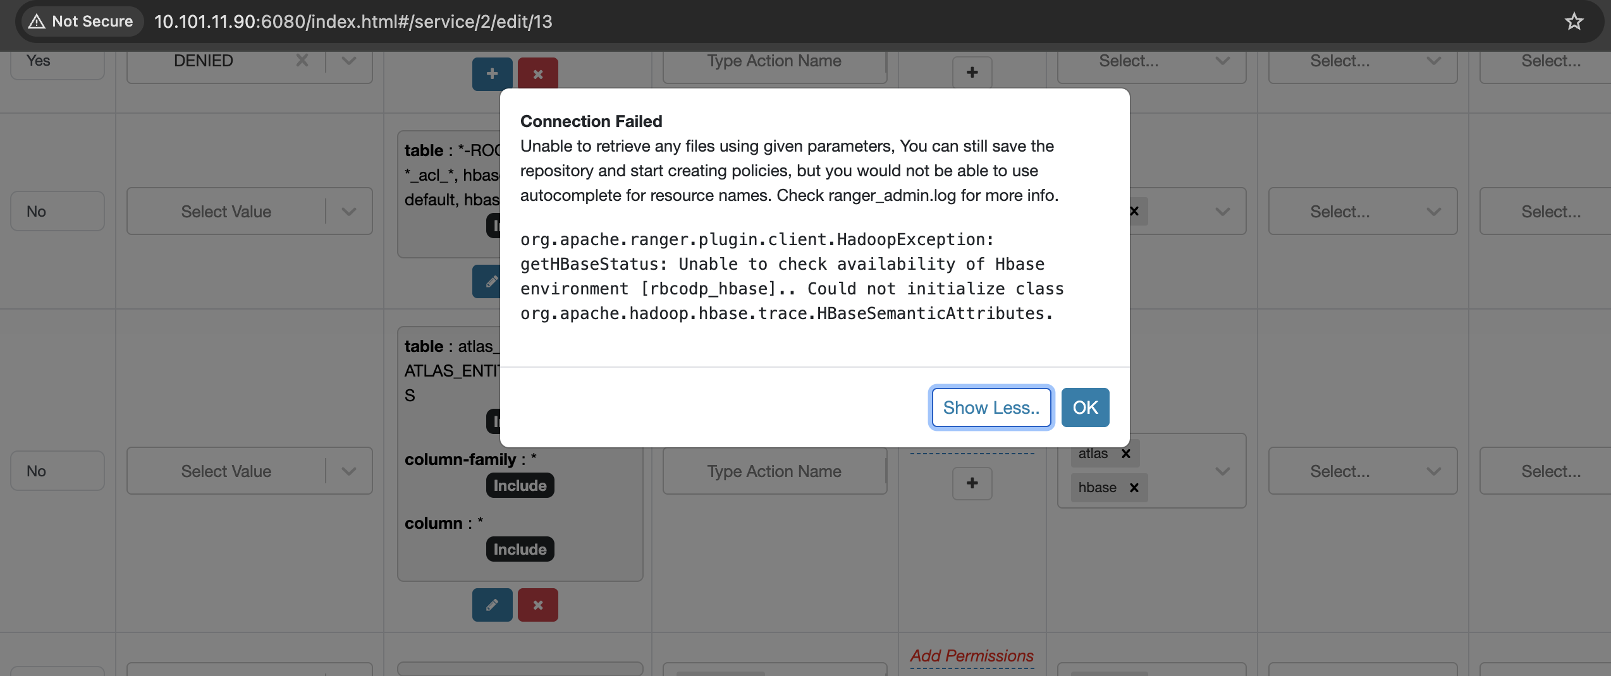Click red delete button next to blue plus
Screen dimensions: 1611x676
coord(537,74)
